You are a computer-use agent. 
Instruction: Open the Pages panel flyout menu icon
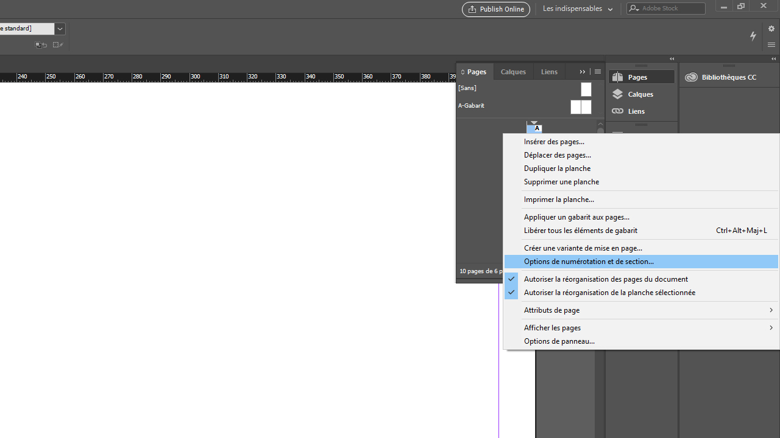tap(598, 72)
